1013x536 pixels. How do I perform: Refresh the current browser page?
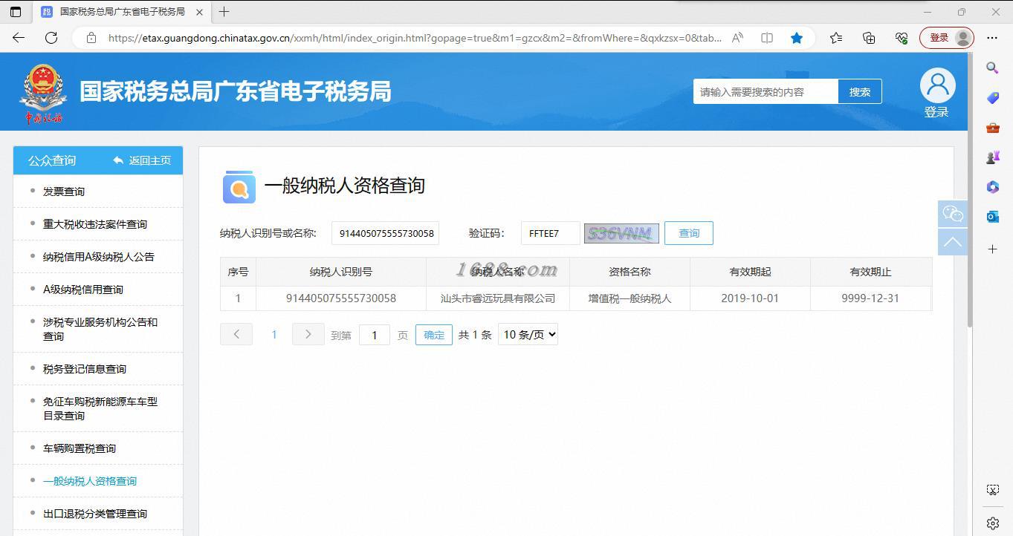click(x=51, y=38)
